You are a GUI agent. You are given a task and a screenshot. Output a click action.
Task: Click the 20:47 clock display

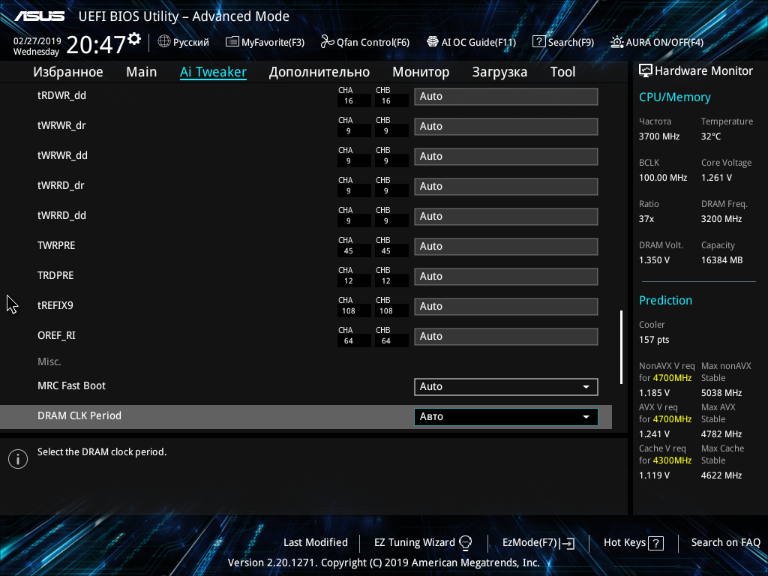click(96, 45)
